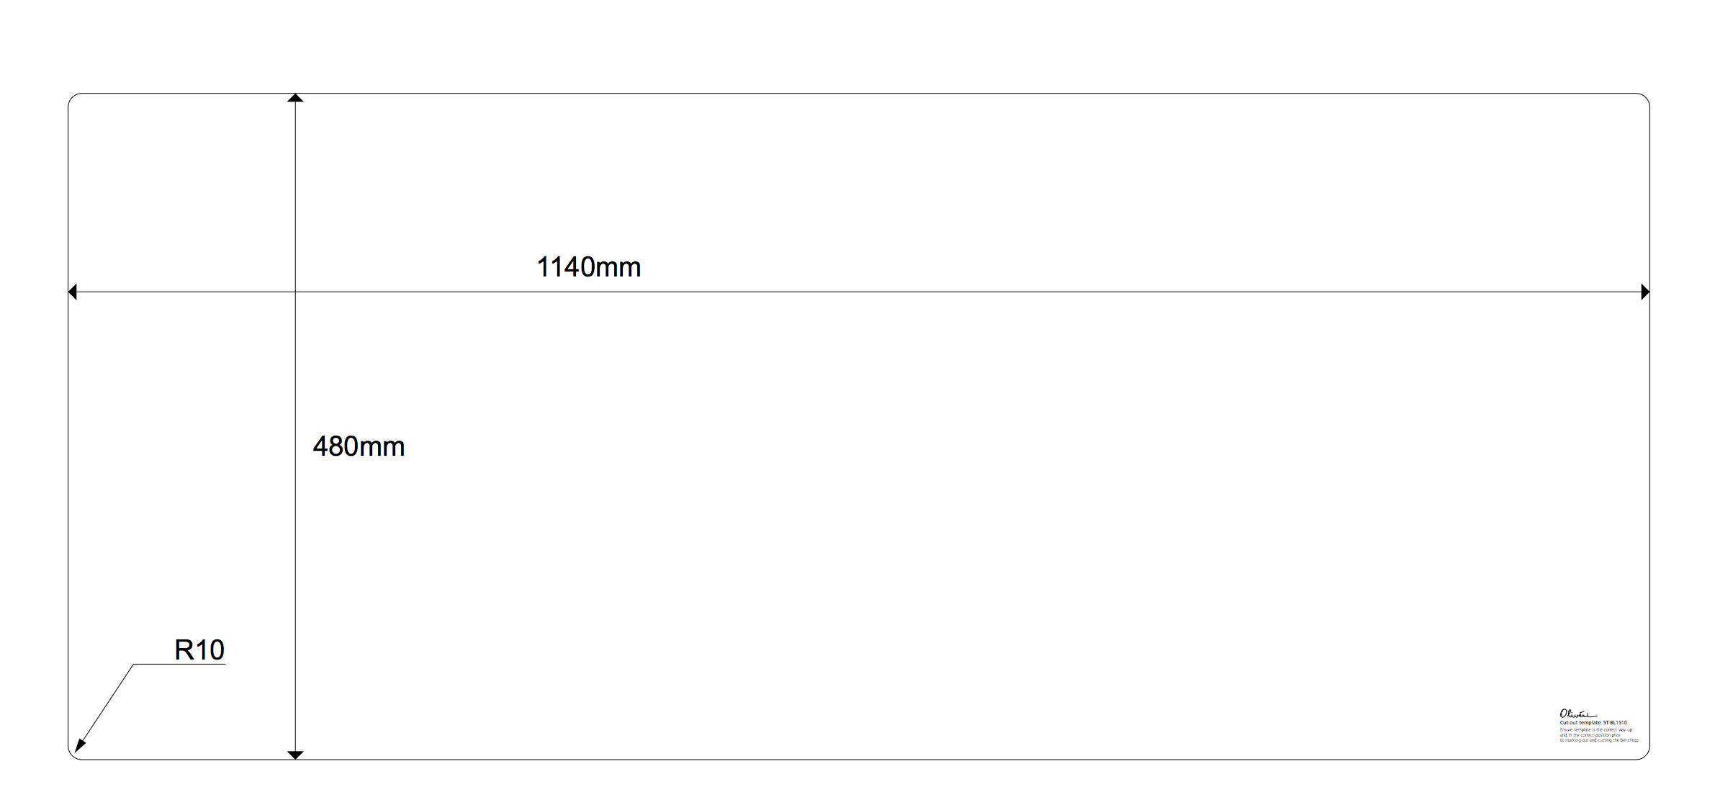Click the template's top-left rounded corner
This screenshot has height=805, width=1715.
pyautogui.click(x=72, y=97)
